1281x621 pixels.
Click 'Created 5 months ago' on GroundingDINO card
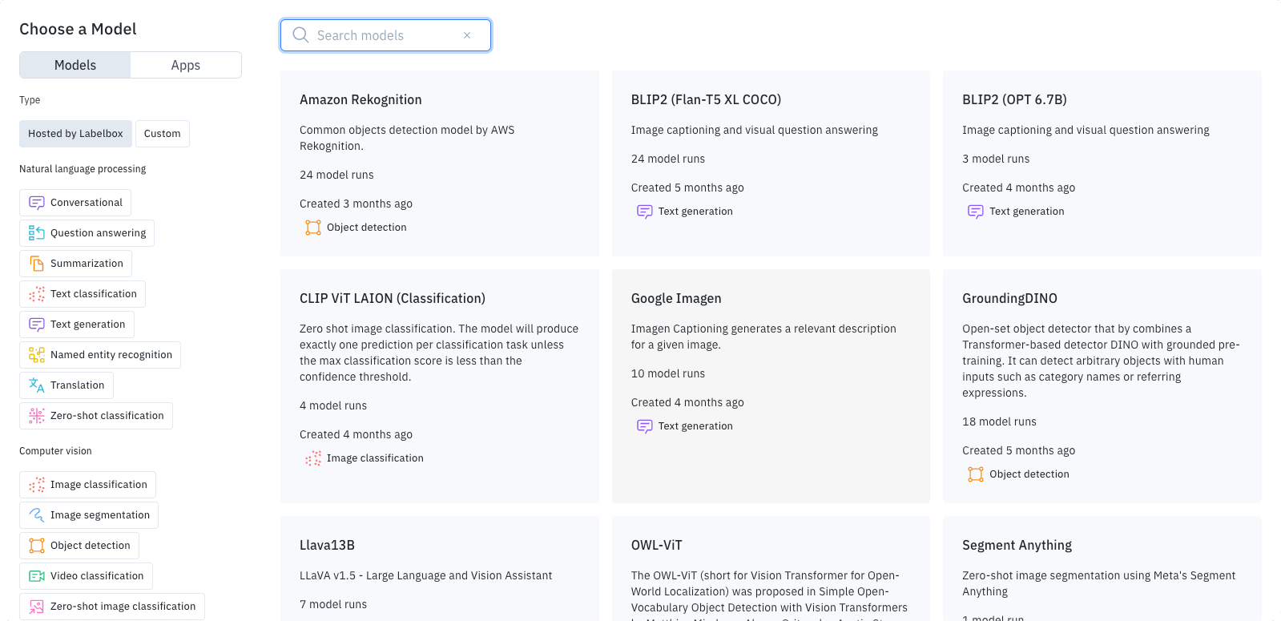1018,450
